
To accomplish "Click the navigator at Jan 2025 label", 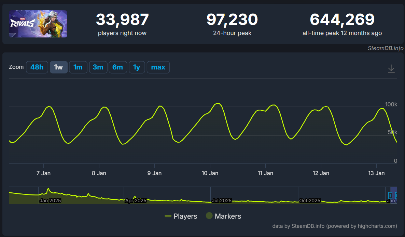I will 50,201.
